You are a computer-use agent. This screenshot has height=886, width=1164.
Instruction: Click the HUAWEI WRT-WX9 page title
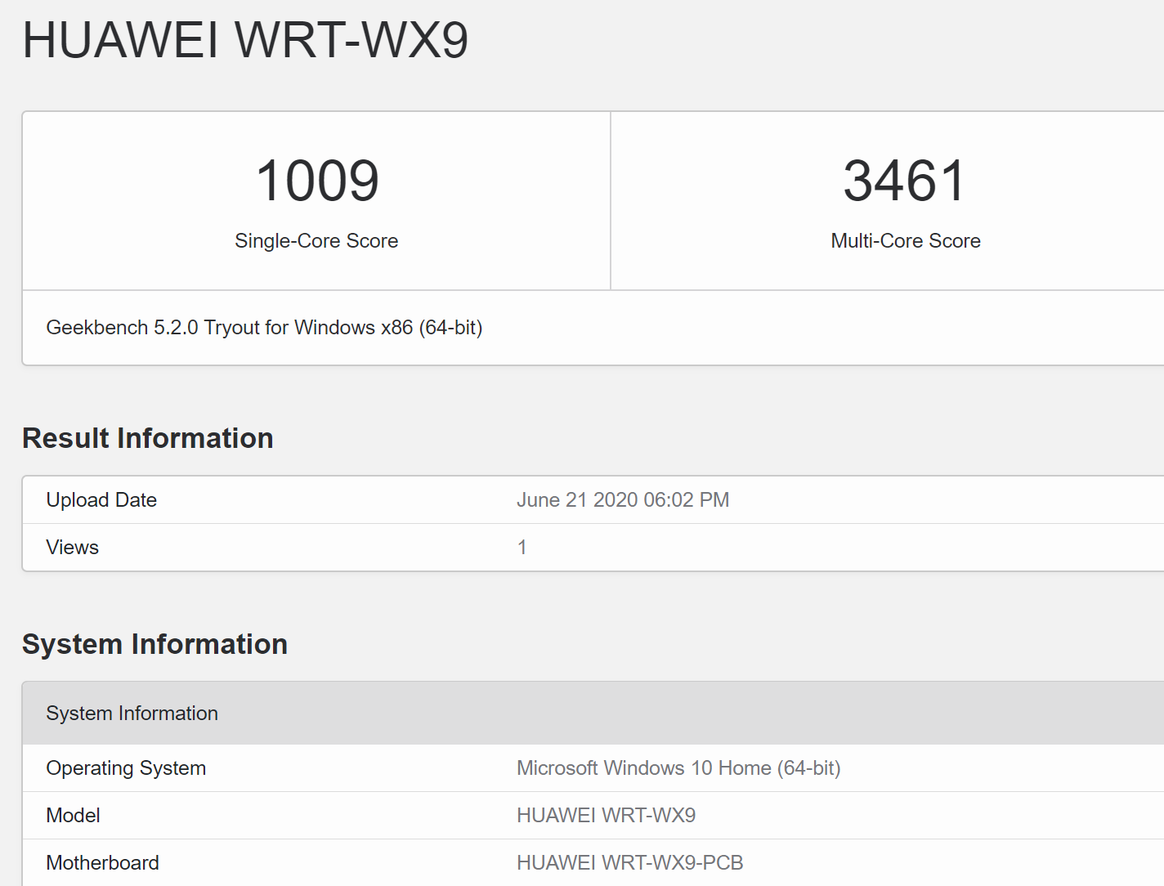(x=245, y=39)
